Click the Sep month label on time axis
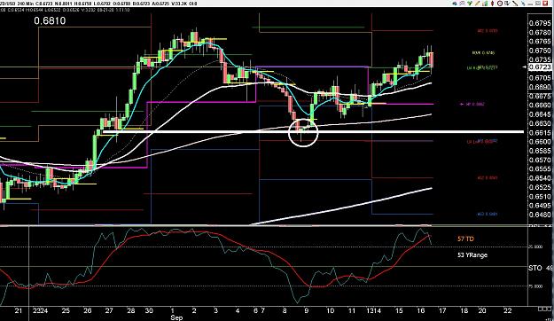Screen dimensions: 554x321 click(176, 317)
